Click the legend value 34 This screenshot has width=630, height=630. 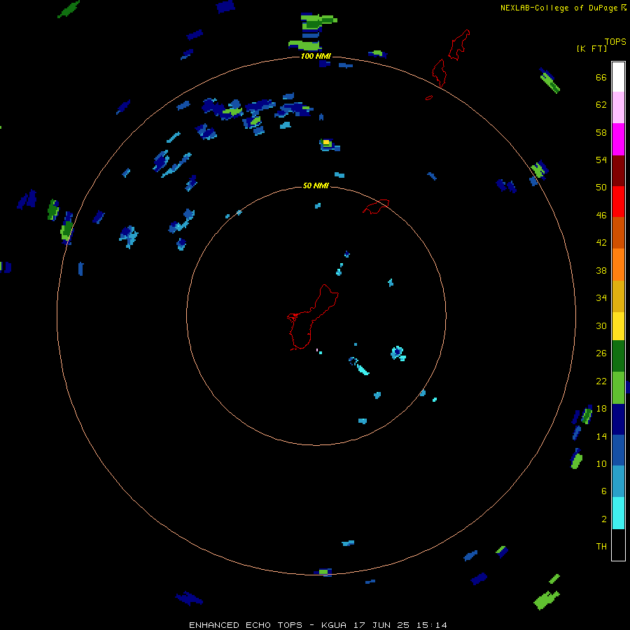(x=601, y=298)
